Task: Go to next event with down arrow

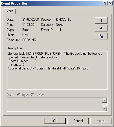Action: point(101,28)
